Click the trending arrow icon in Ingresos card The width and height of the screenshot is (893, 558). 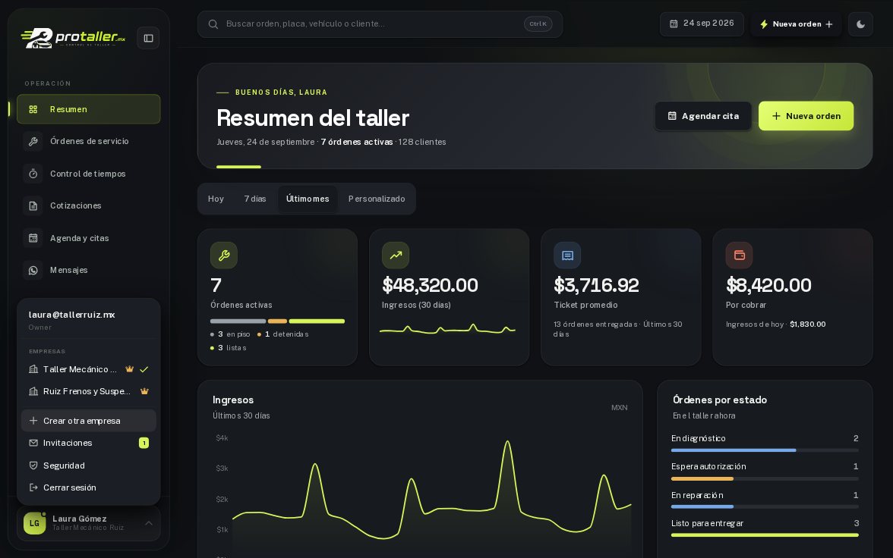[395, 255]
